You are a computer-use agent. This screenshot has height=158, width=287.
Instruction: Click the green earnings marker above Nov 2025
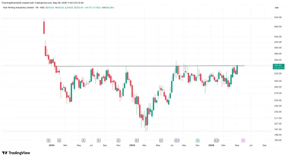click(x=198, y=140)
